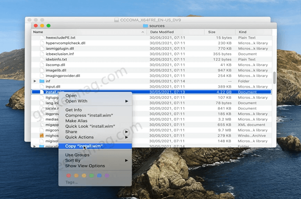This screenshot has width=301, height=199.
Task: Apply the yellow tag color
Action: point(84,176)
